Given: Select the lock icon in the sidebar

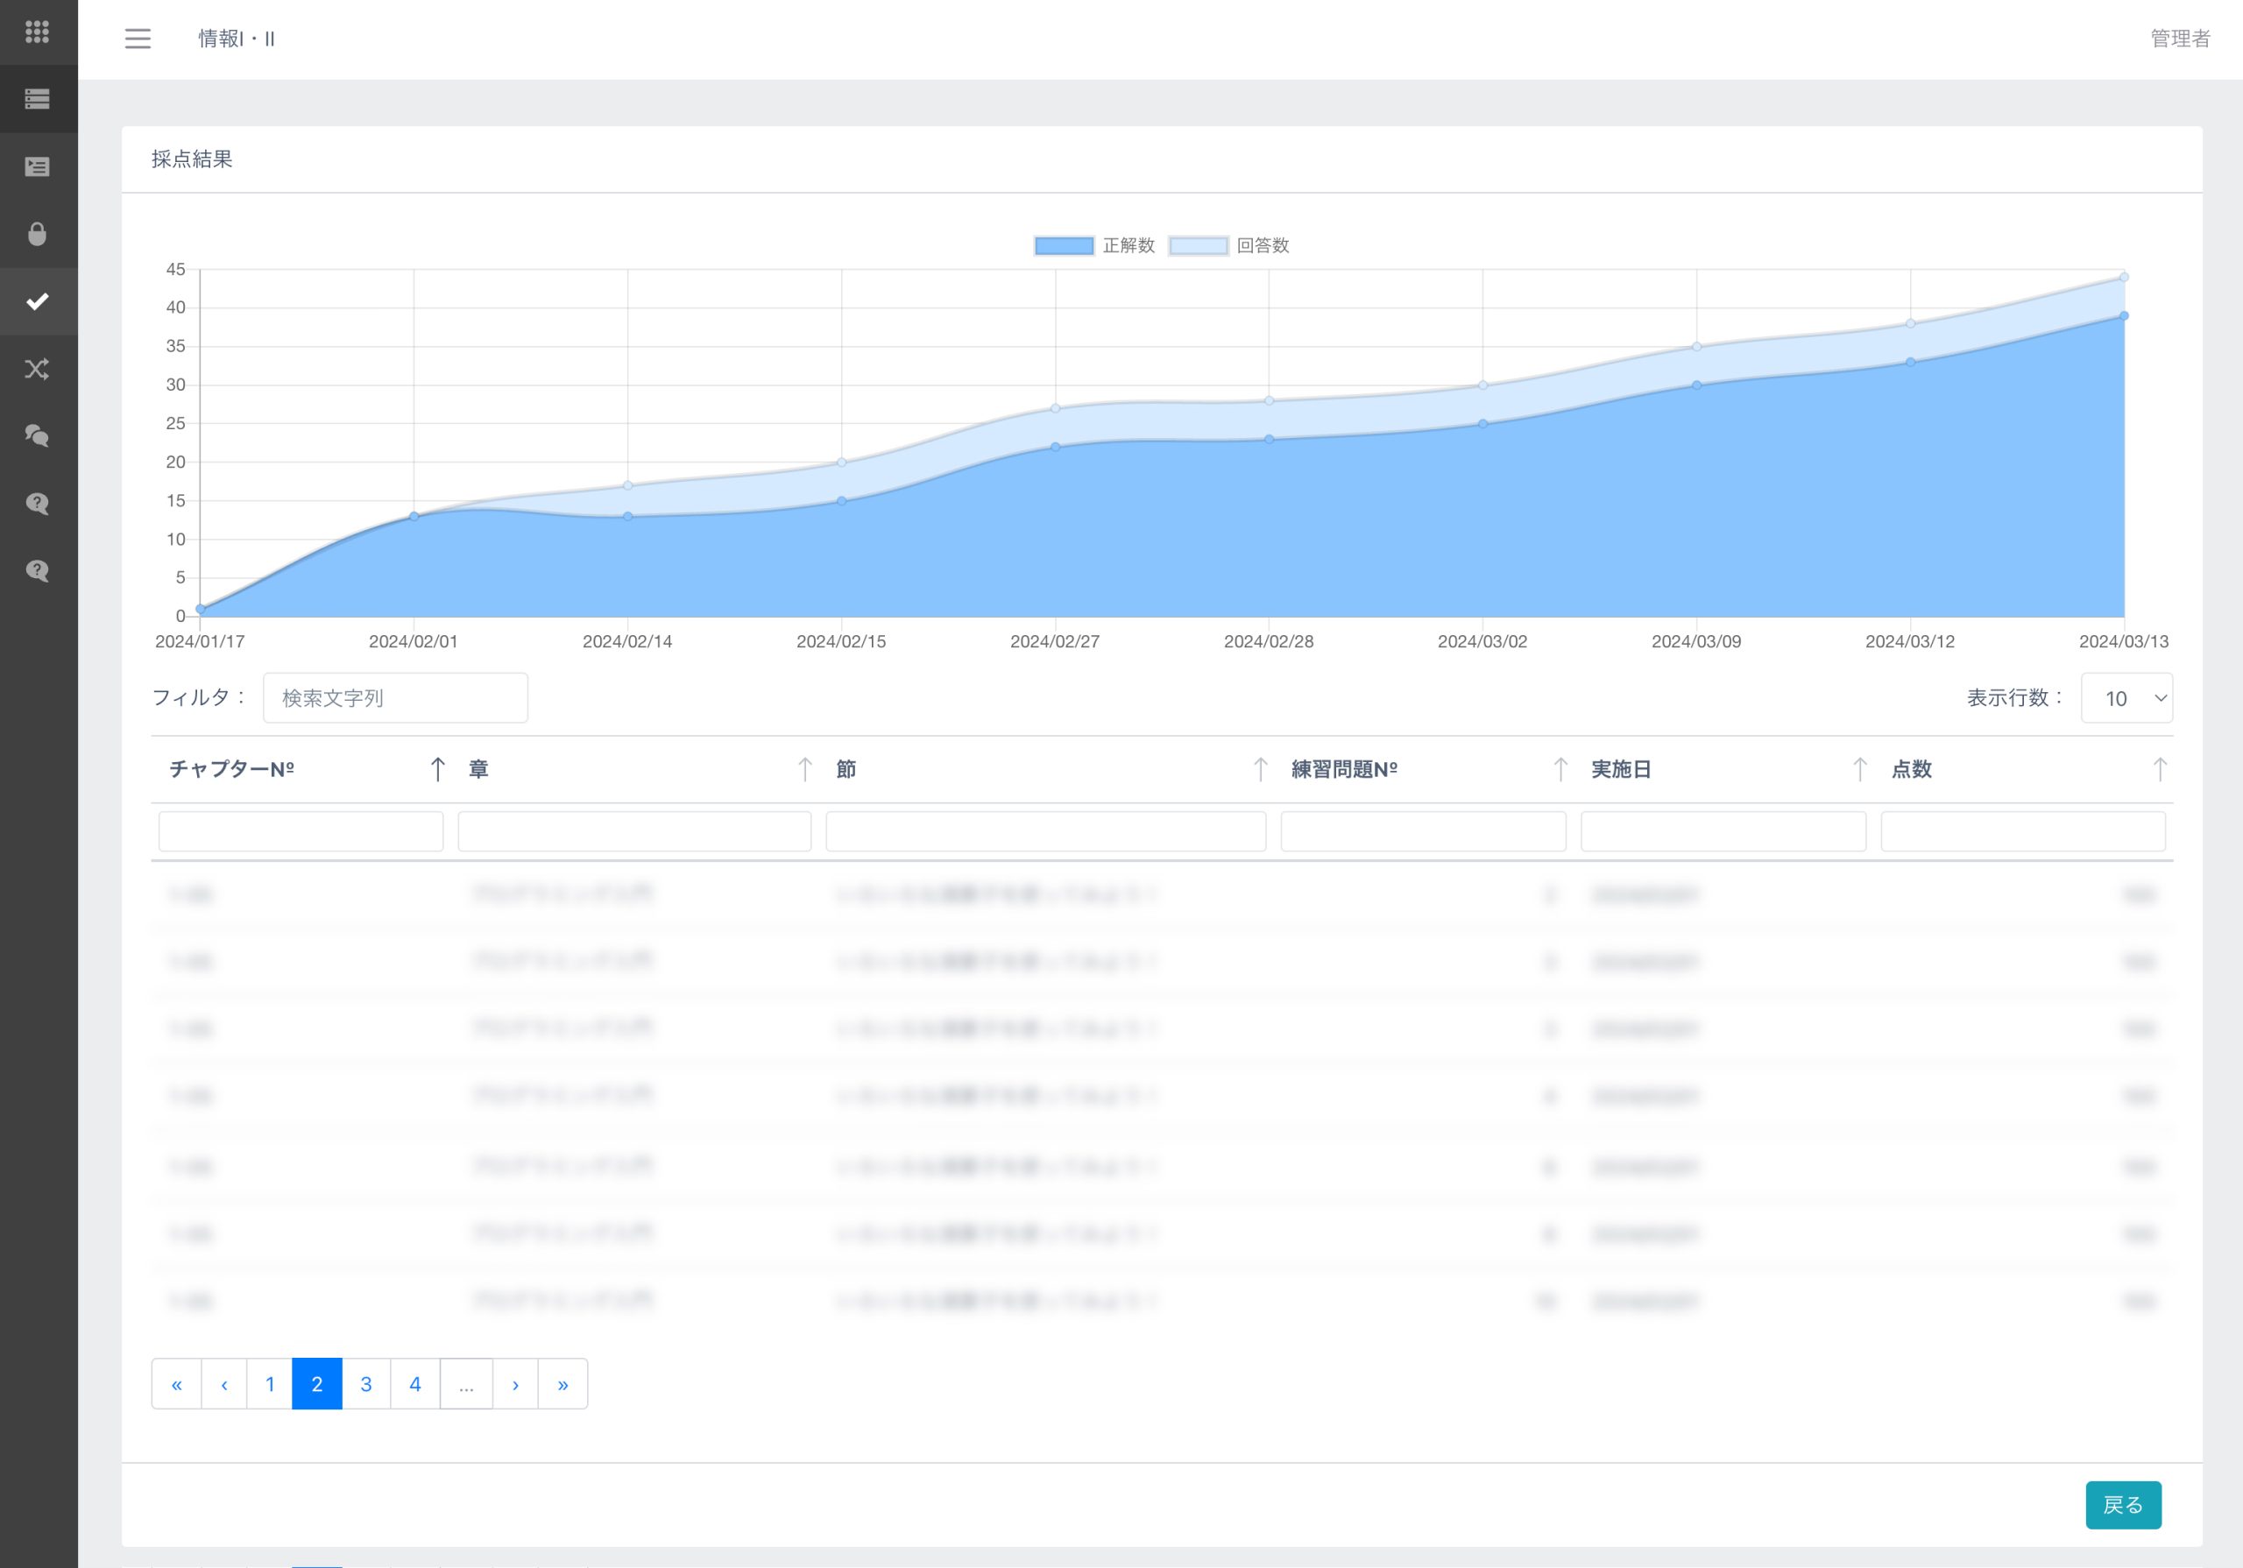Looking at the screenshot, I should coord(37,235).
